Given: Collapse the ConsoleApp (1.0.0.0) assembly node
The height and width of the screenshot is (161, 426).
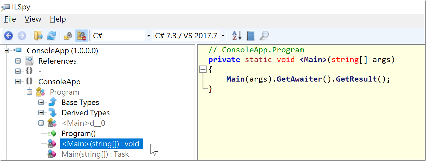Looking at the screenshot, I should point(6,51).
